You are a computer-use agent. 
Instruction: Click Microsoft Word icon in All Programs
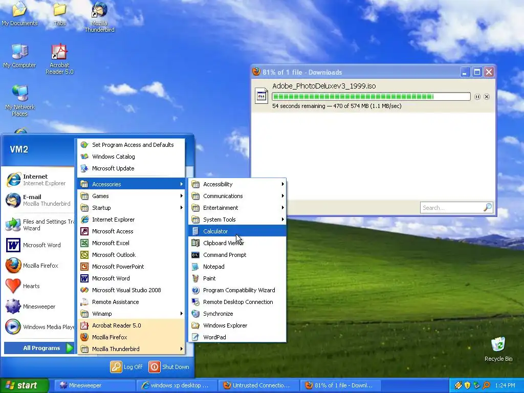click(84, 278)
